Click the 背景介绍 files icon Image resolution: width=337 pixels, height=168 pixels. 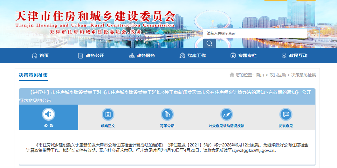pyautogui.click(x=167, y=114)
